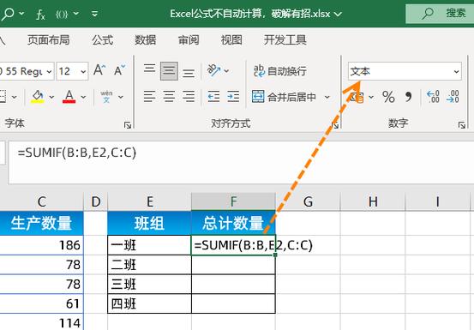Open the 文本 number format combo box
This screenshot has height=330, width=474.
tap(405, 72)
